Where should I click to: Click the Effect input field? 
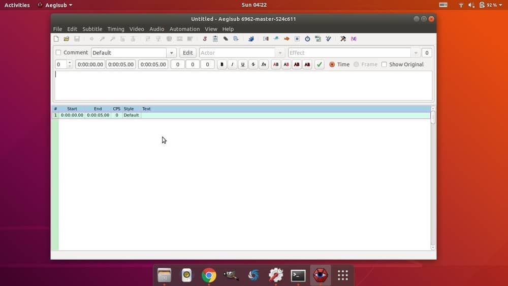tap(350, 52)
